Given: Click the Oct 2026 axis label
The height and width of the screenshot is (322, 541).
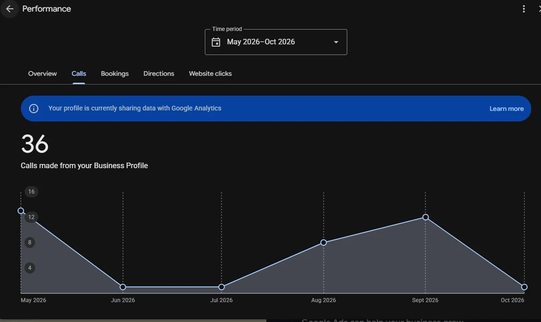Looking at the screenshot, I should click(512, 300).
